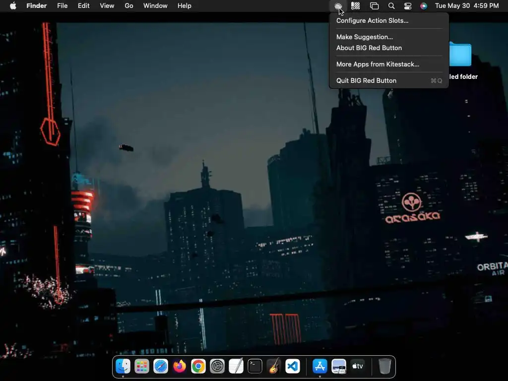Open GarageBand from the Dock
Viewport: 508px width, 381px height.
click(x=274, y=367)
